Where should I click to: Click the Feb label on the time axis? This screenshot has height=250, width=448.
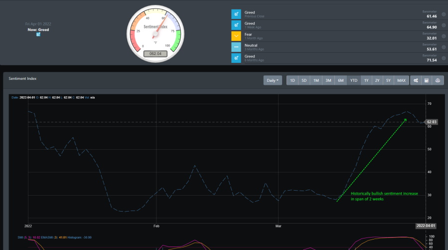pos(156,226)
